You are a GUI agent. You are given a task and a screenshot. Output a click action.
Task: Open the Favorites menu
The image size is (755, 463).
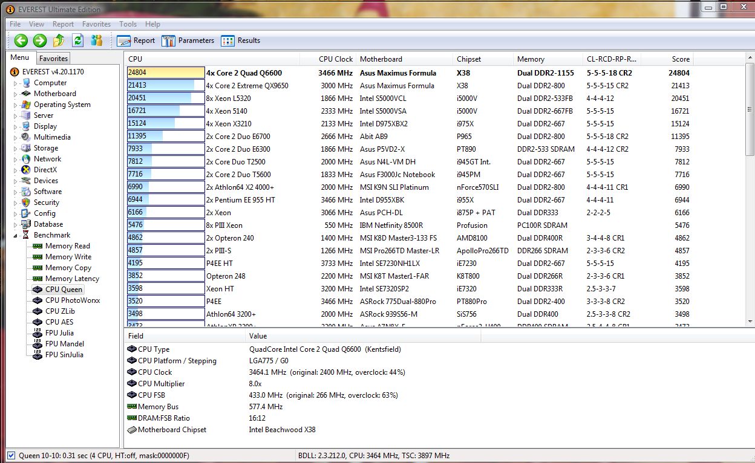tap(97, 24)
